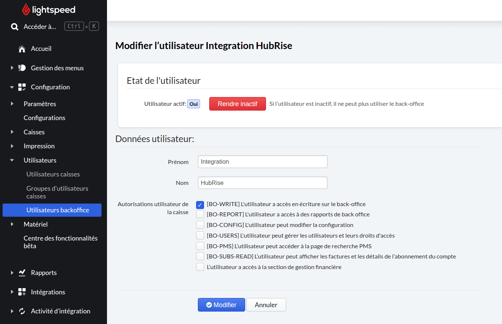Open Activité d'intégration via its sync icon
The height and width of the screenshot is (324, 502).
(22, 311)
